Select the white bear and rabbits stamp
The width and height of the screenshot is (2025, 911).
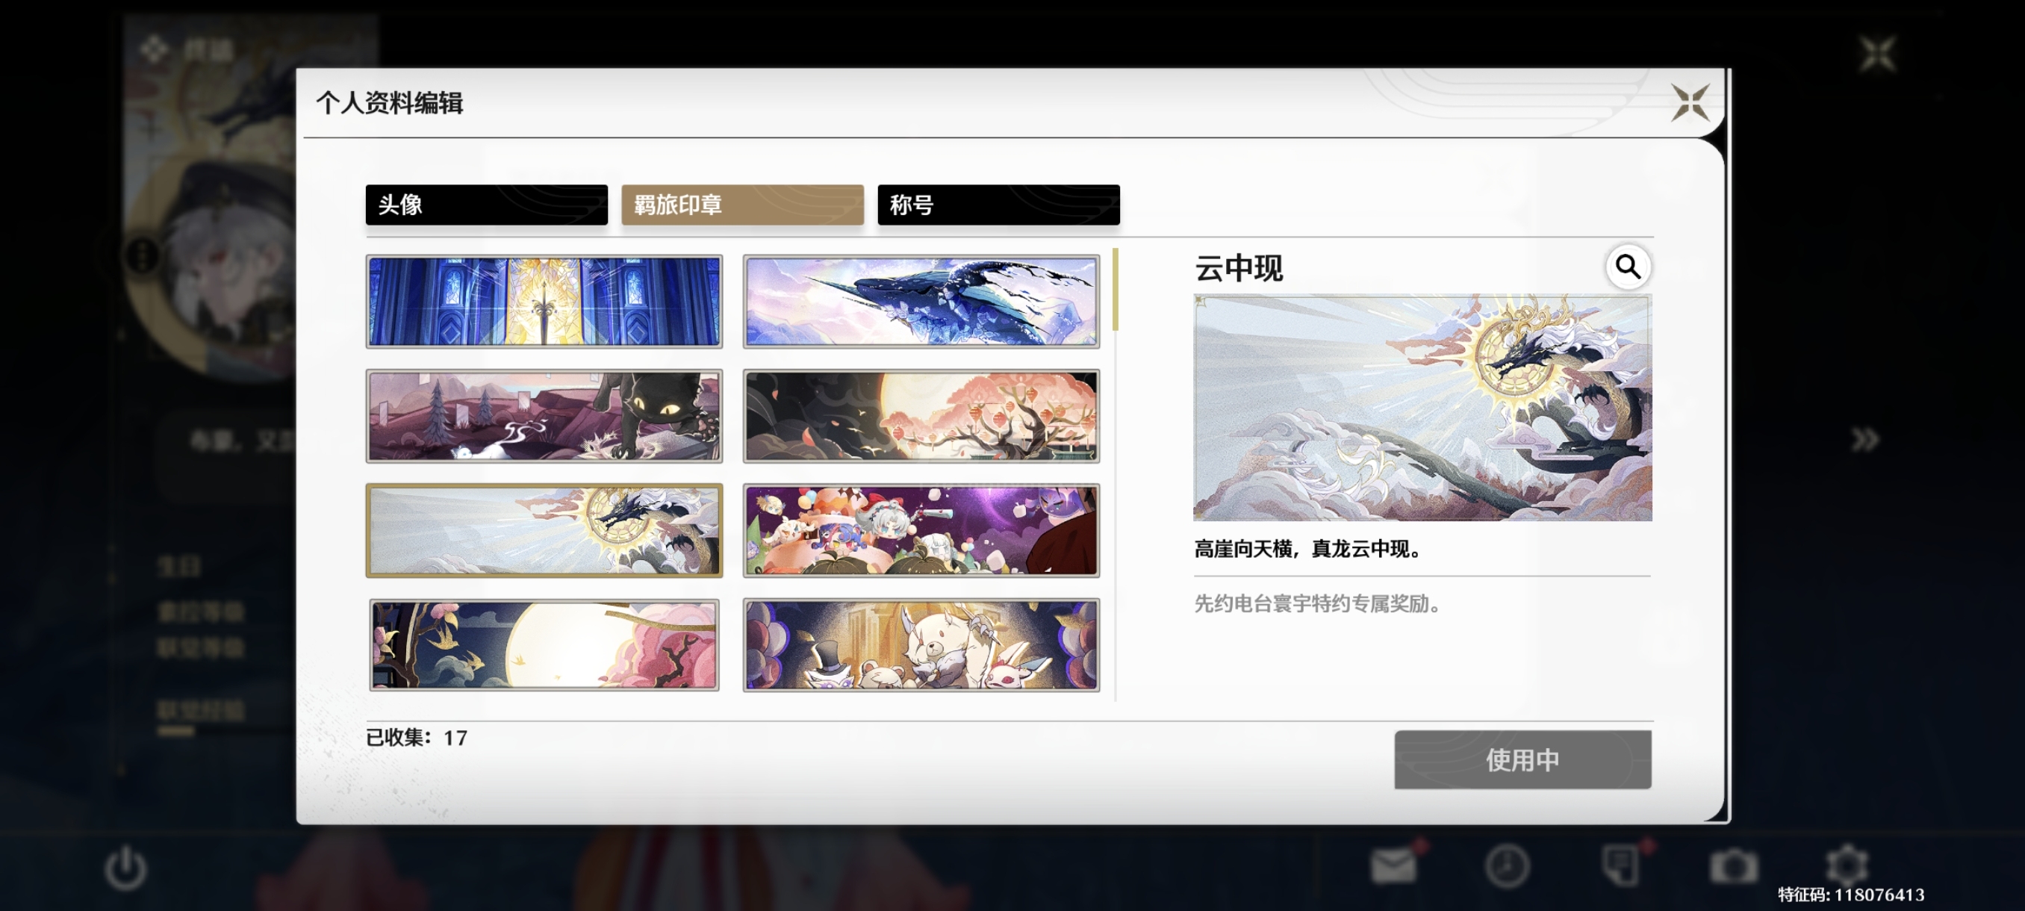(x=921, y=644)
